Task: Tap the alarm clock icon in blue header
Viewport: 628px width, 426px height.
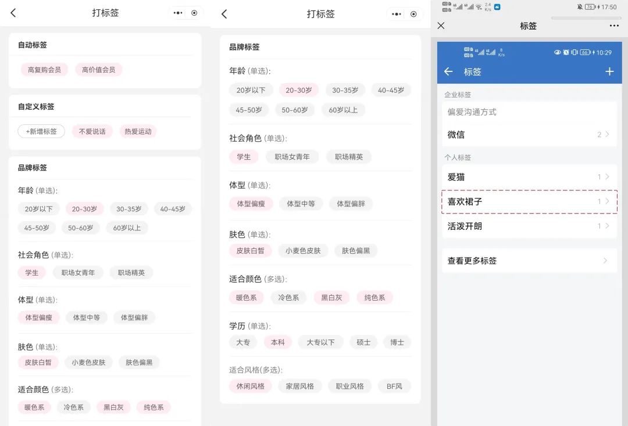Action: click(566, 52)
